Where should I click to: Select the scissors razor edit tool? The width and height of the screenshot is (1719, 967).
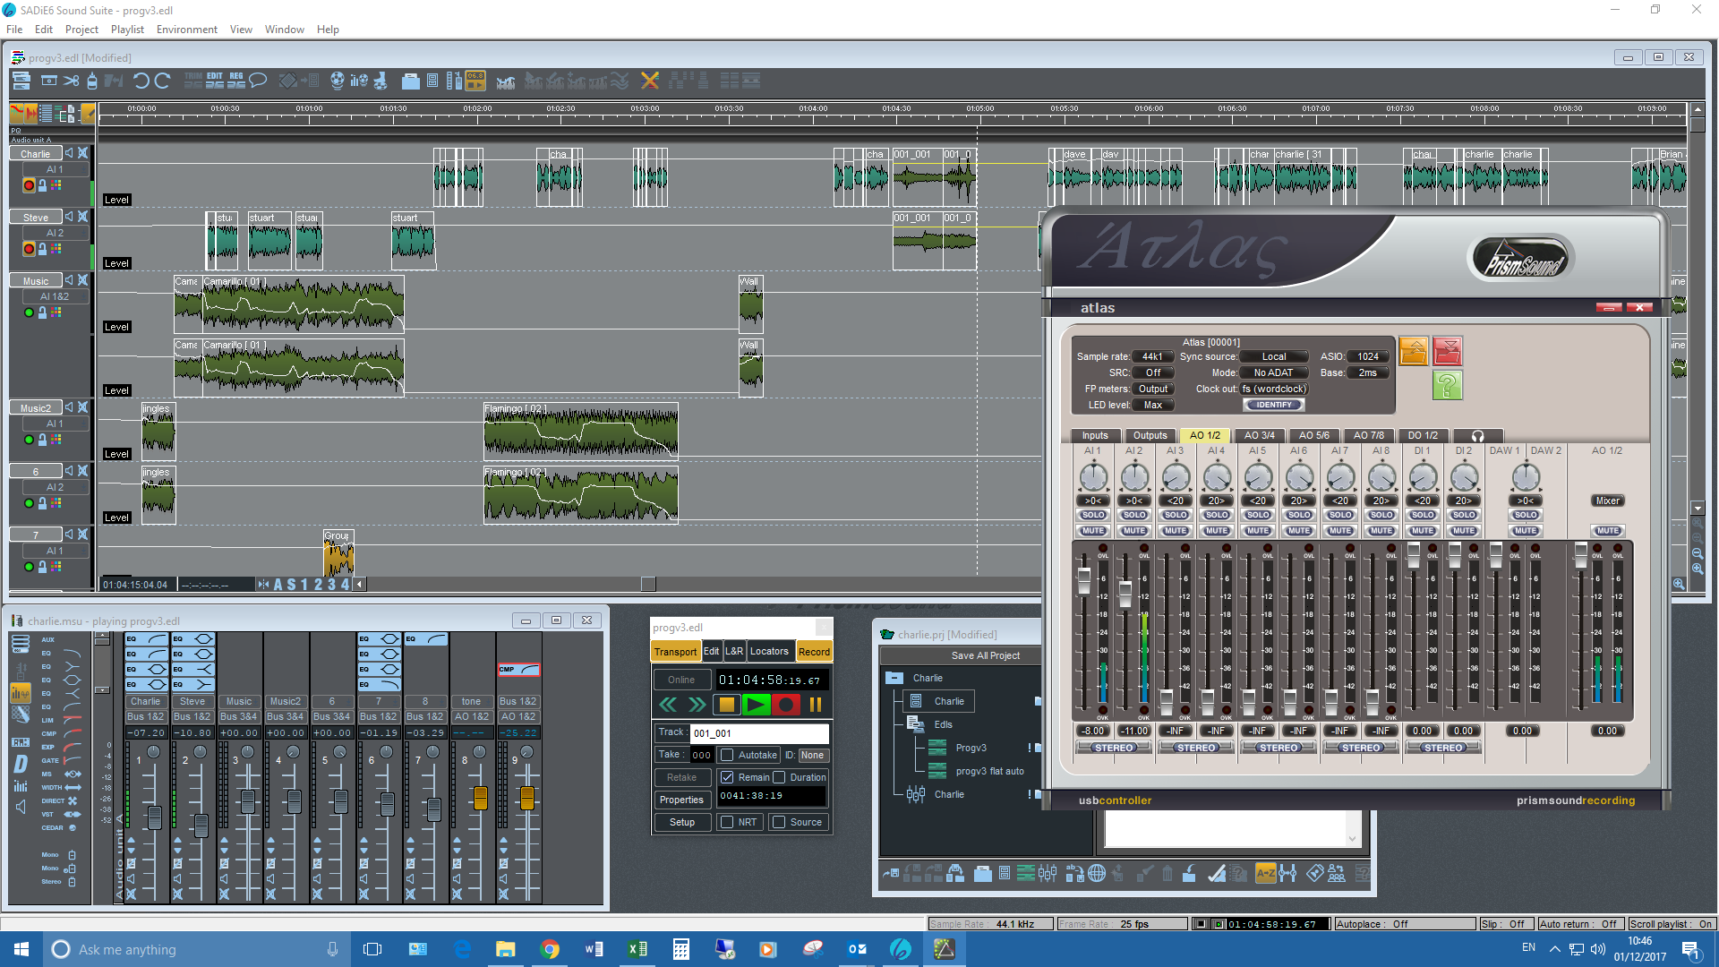(71, 81)
